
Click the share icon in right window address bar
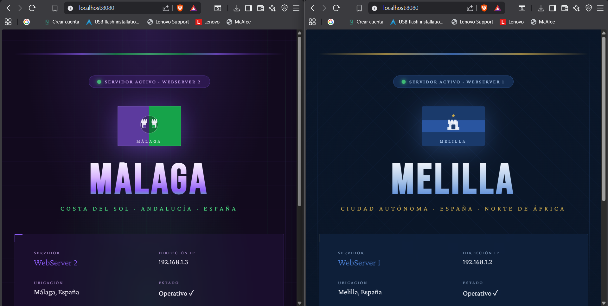470,8
